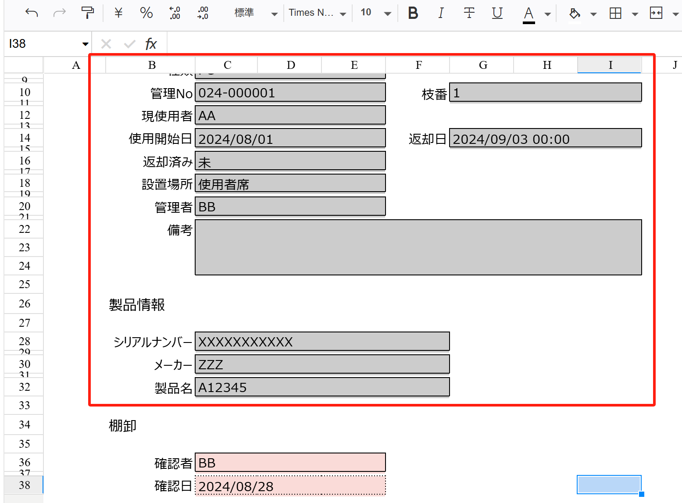Apply font color with A icon
The width and height of the screenshot is (682, 503).
click(528, 14)
